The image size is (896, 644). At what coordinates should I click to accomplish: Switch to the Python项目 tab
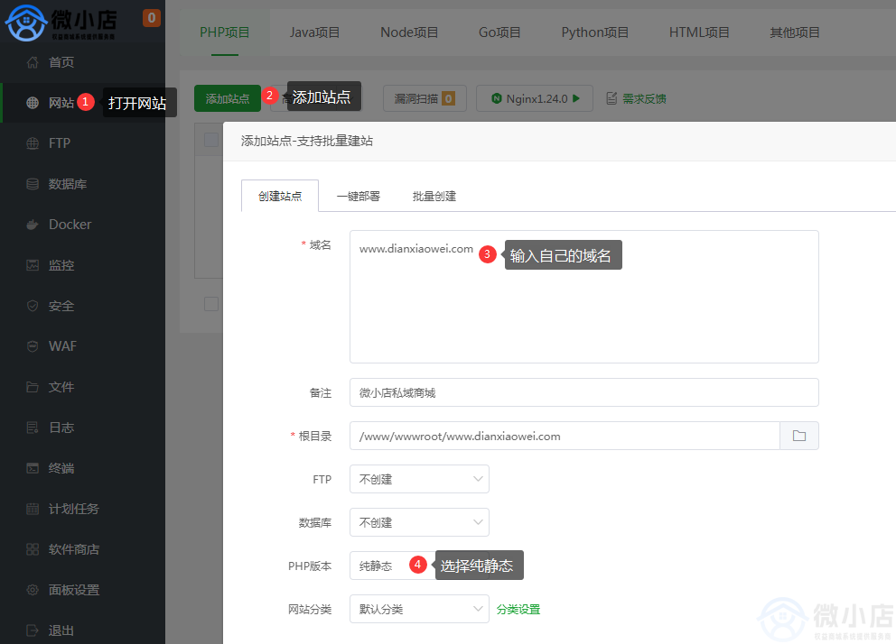[595, 32]
